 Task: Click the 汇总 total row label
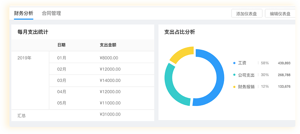(22, 115)
